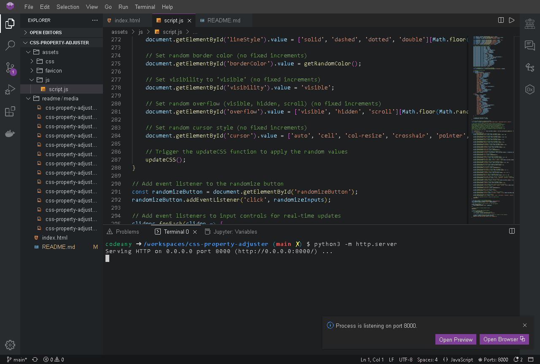Open the Docker view via the whale icon
Screen dimensions: 540x364
pos(10,133)
